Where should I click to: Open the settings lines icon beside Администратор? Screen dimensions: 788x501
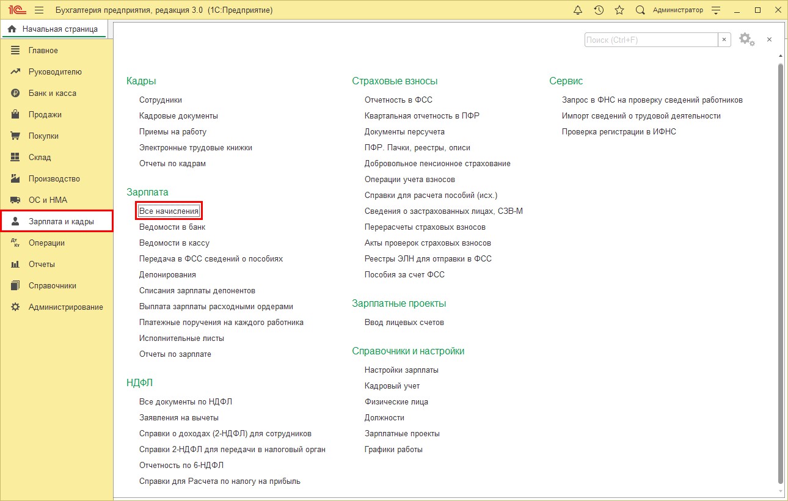point(717,10)
